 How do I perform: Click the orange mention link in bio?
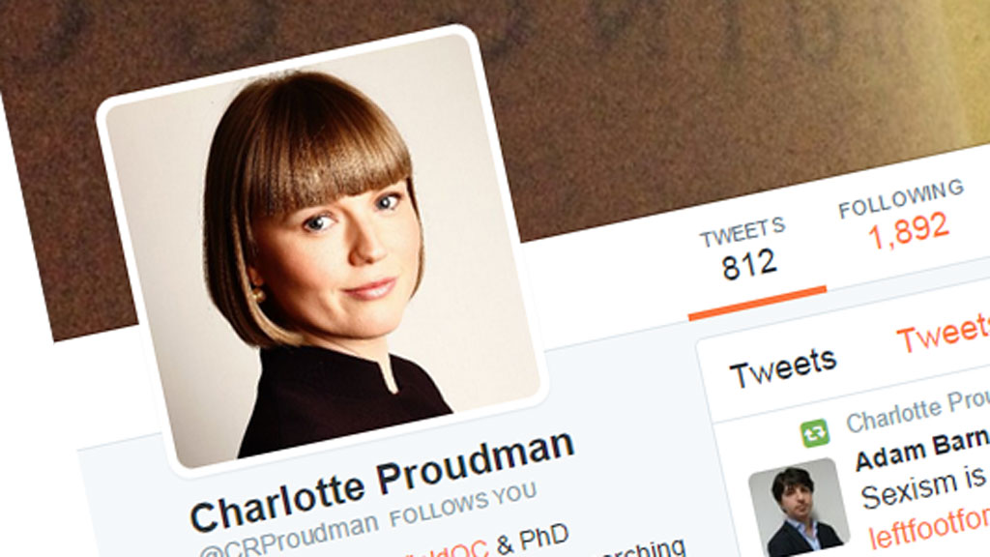pos(445,549)
